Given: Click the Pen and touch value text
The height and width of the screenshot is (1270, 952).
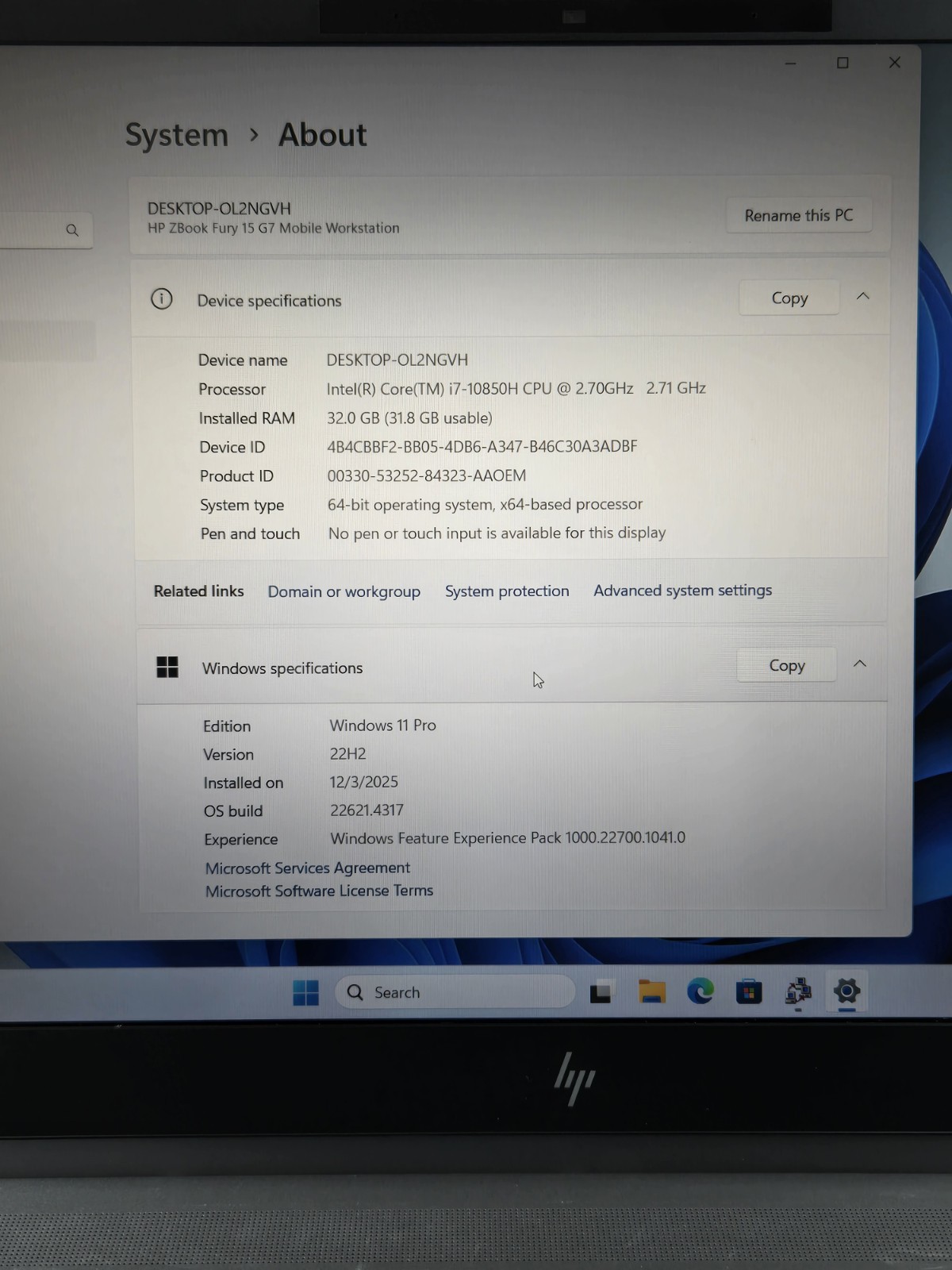Looking at the screenshot, I should coord(497,533).
